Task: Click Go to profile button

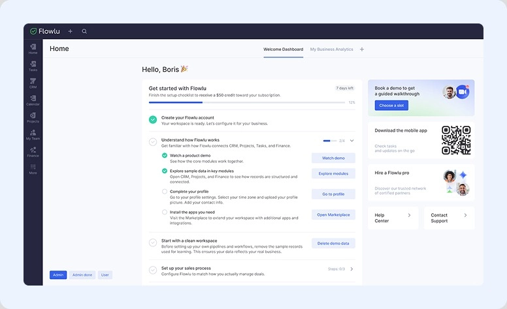Action: tap(333, 194)
